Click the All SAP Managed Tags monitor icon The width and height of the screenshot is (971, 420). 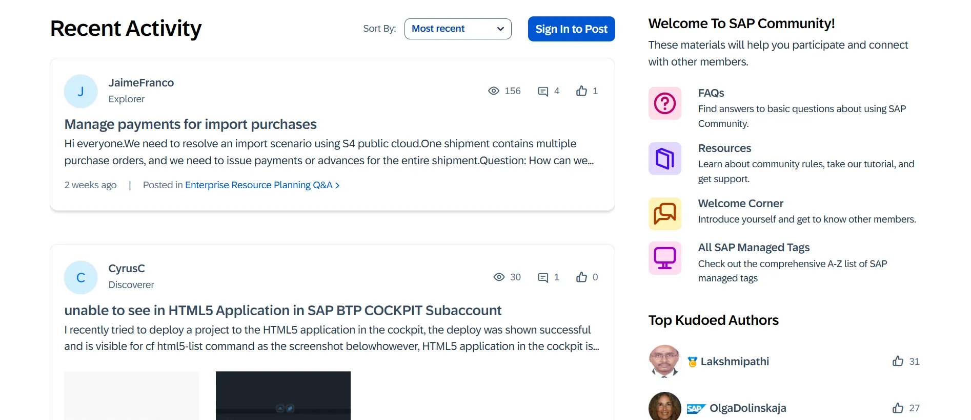(x=665, y=258)
